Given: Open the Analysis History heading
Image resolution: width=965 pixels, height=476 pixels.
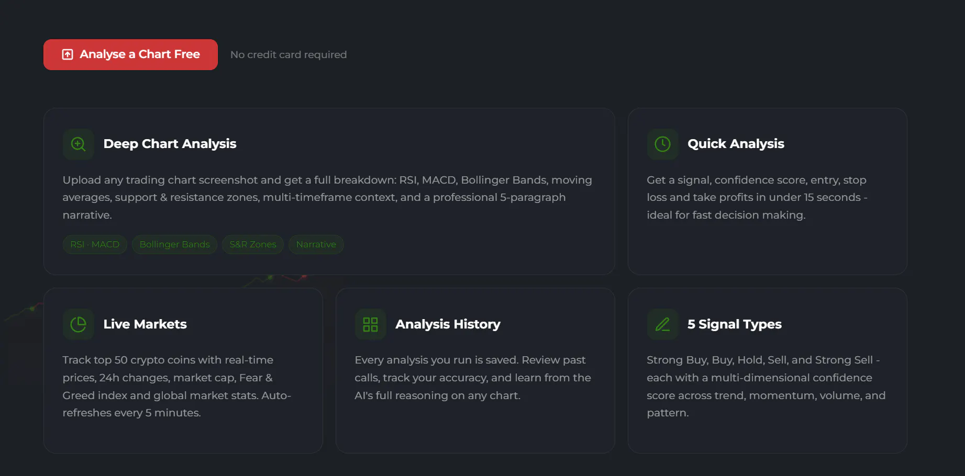Looking at the screenshot, I should [448, 324].
